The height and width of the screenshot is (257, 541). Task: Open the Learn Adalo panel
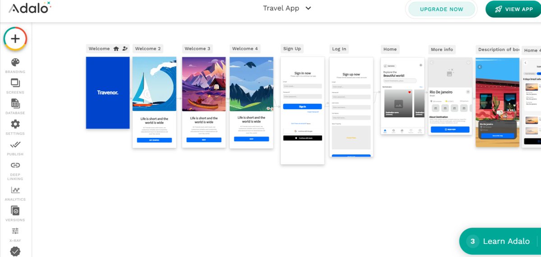tap(500, 241)
